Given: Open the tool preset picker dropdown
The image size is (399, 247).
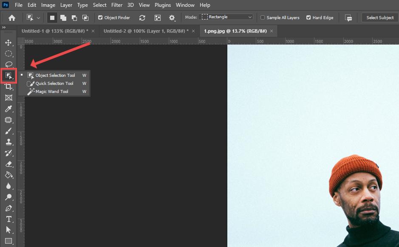Looking at the screenshot, I should (38, 17).
